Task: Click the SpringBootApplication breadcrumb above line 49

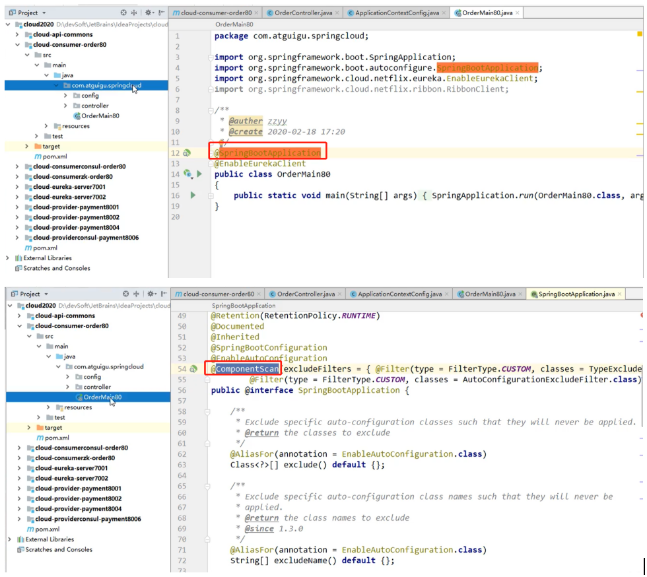Action: (x=244, y=306)
